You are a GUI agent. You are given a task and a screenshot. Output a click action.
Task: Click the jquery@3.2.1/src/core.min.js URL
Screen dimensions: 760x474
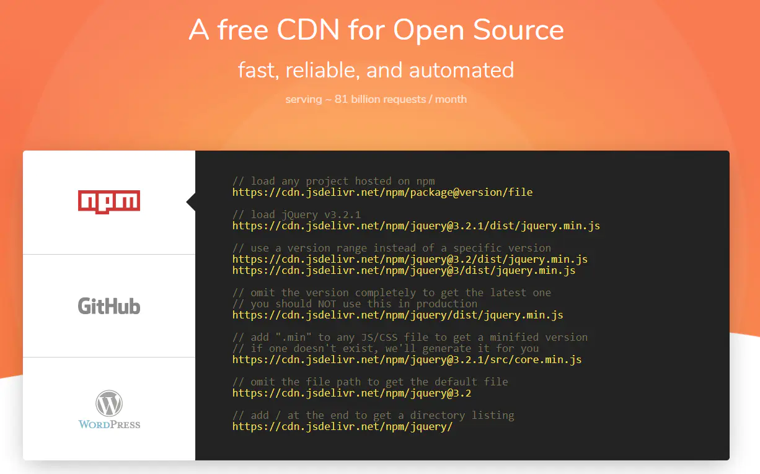[407, 359]
